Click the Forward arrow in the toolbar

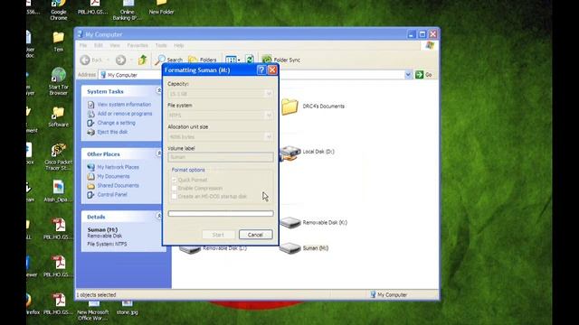click(120, 60)
